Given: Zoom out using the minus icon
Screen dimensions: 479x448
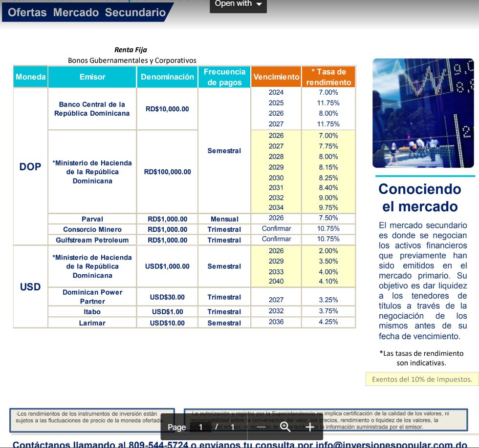Looking at the screenshot, I should point(261,427).
